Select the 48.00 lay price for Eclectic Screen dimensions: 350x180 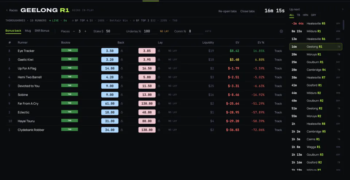tap(147, 112)
